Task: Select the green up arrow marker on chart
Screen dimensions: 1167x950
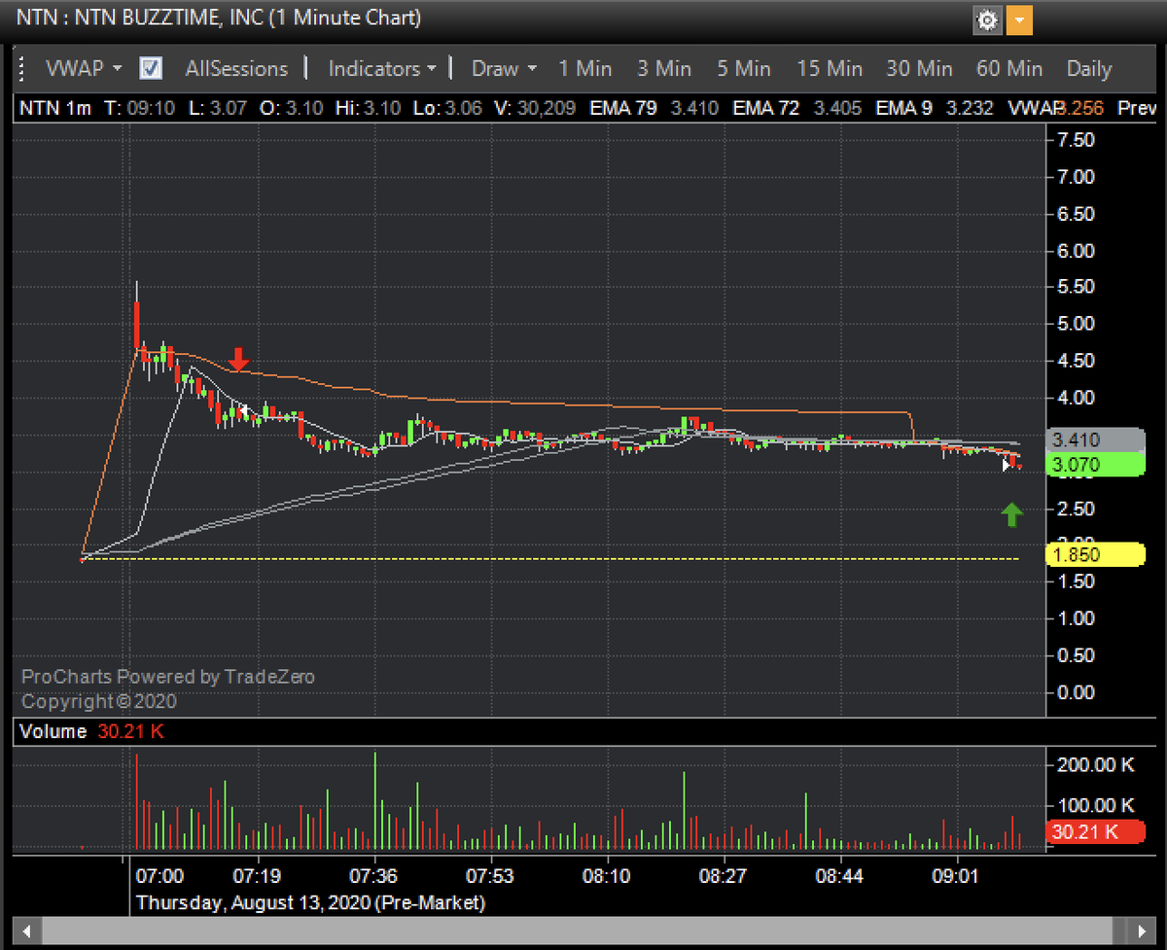Action: 1011,513
